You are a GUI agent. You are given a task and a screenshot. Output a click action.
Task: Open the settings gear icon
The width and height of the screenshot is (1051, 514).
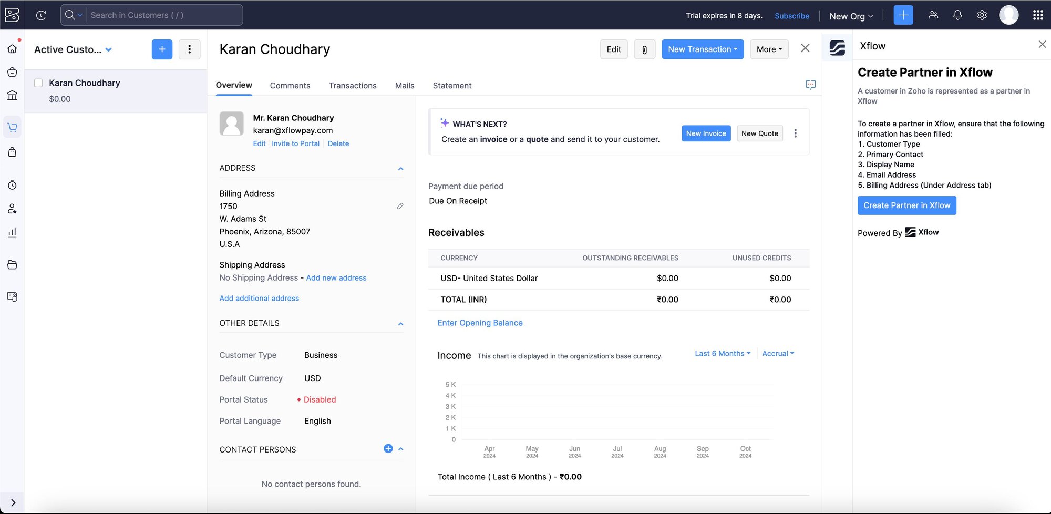[x=982, y=15]
